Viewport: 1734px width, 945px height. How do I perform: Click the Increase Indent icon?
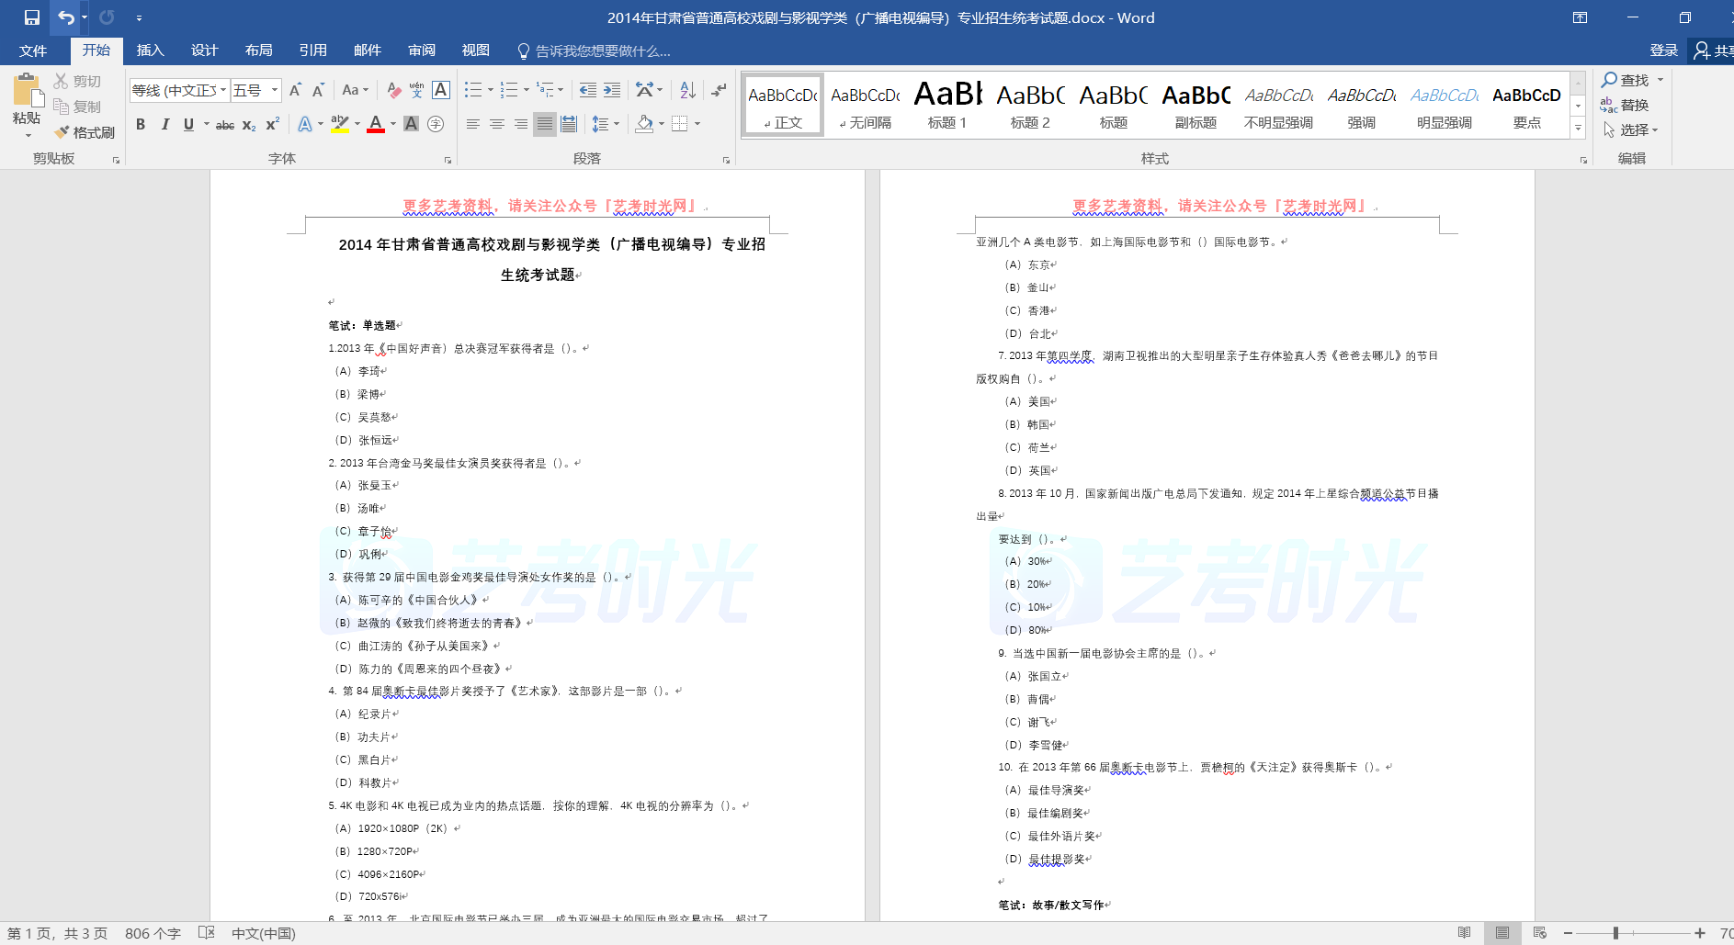point(612,90)
